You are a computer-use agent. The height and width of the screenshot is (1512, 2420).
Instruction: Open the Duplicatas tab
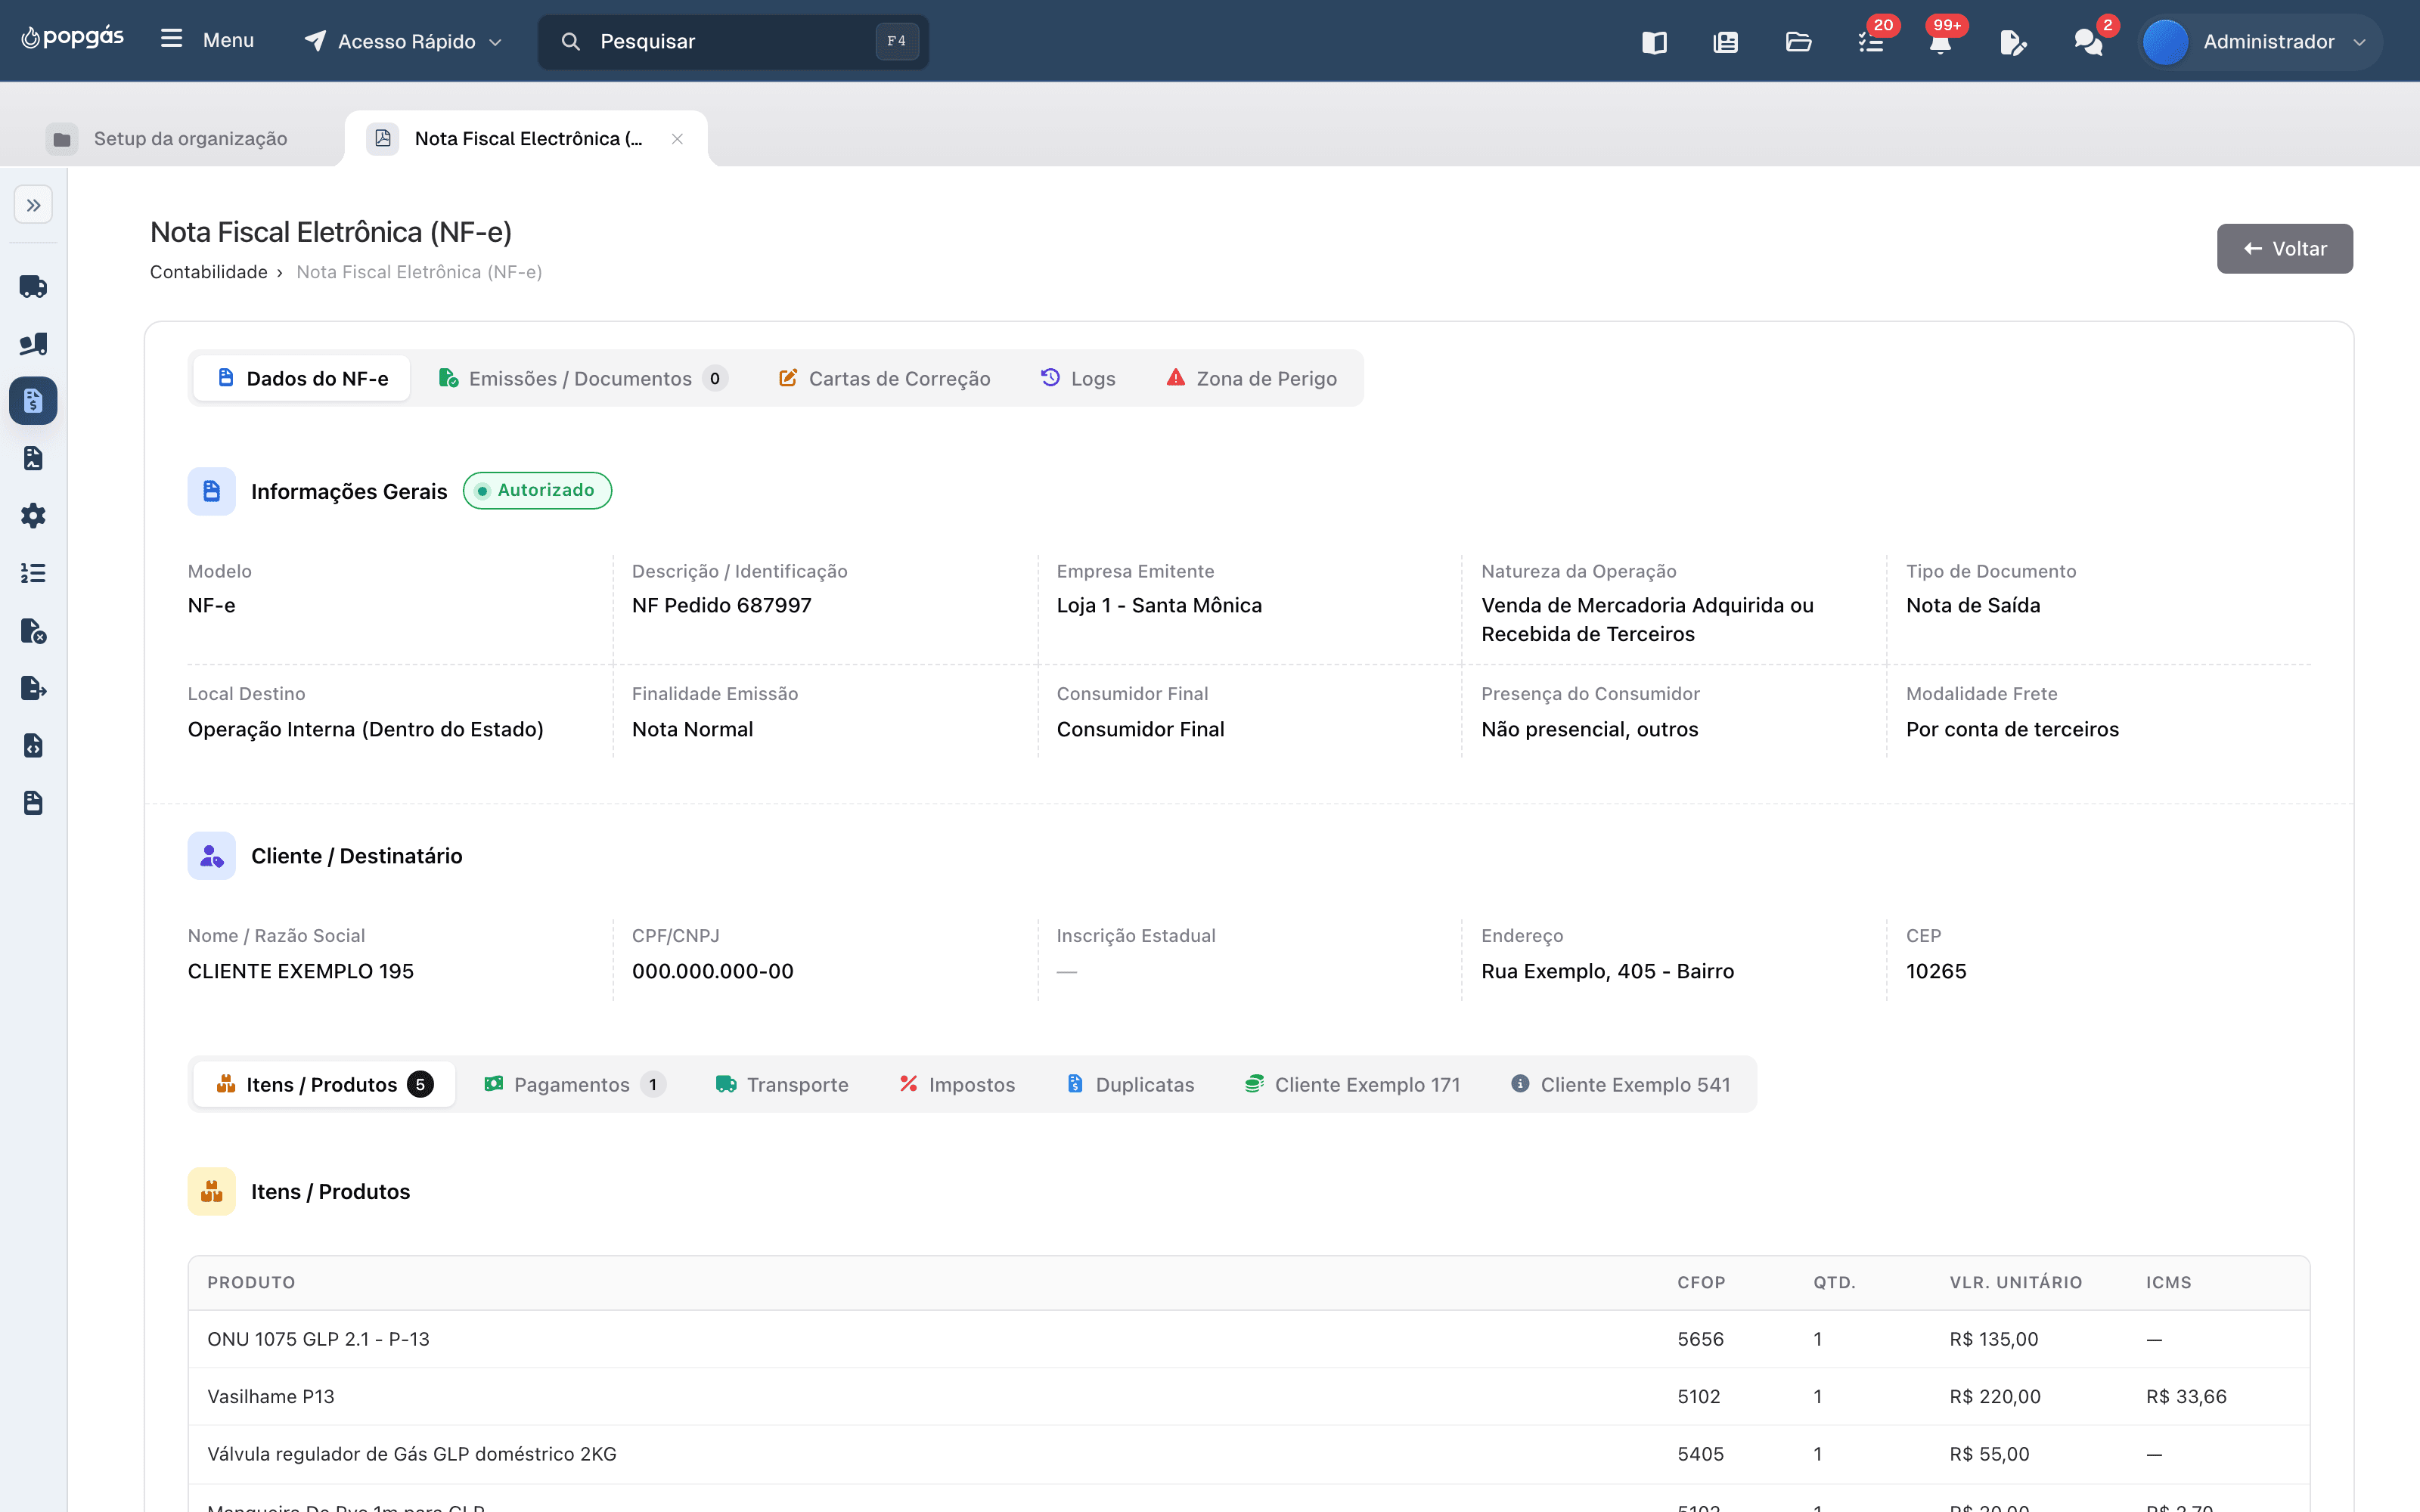click(1130, 1085)
